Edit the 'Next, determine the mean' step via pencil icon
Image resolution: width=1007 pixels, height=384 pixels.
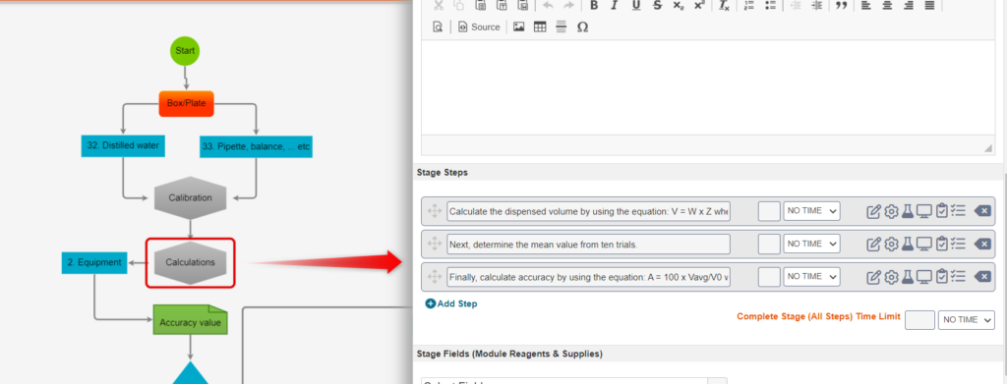[873, 244]
